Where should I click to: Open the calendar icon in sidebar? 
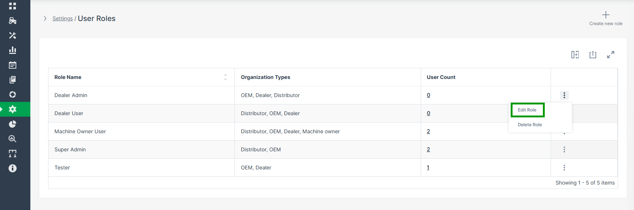(13, 65)
